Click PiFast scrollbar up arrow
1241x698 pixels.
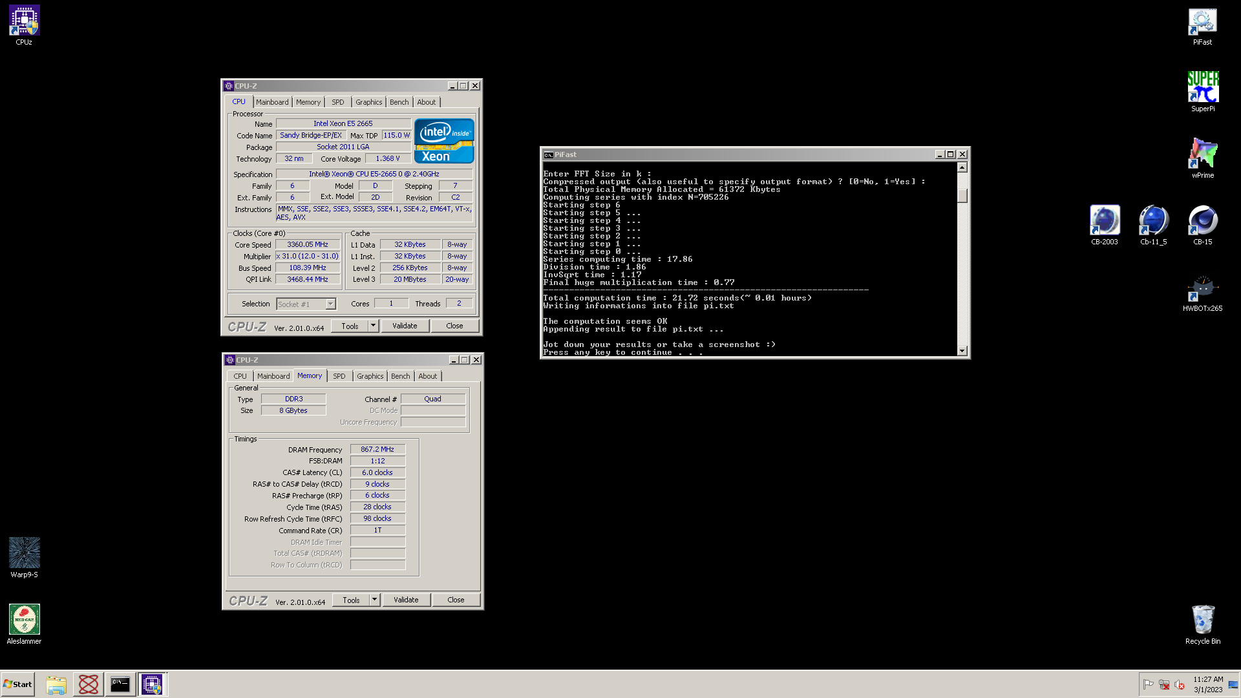click(962, 167)
